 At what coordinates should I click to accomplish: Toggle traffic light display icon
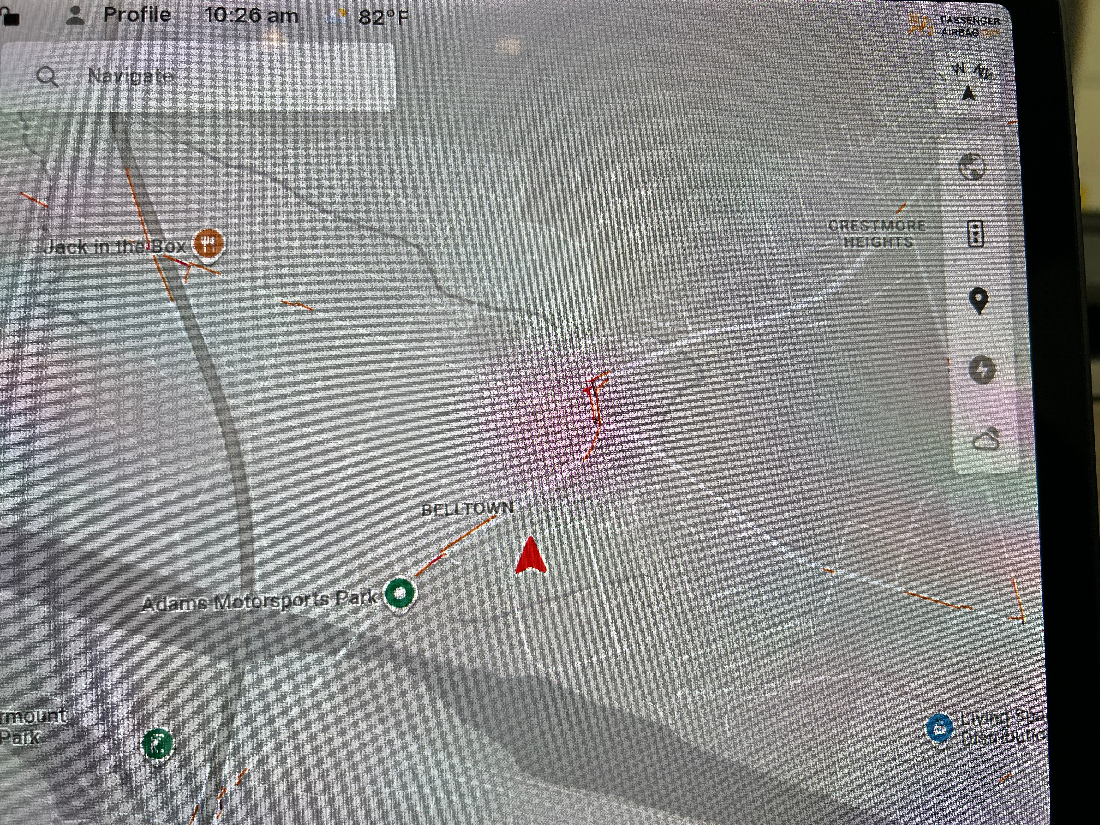pyautogui.click(x=975, y=233)
